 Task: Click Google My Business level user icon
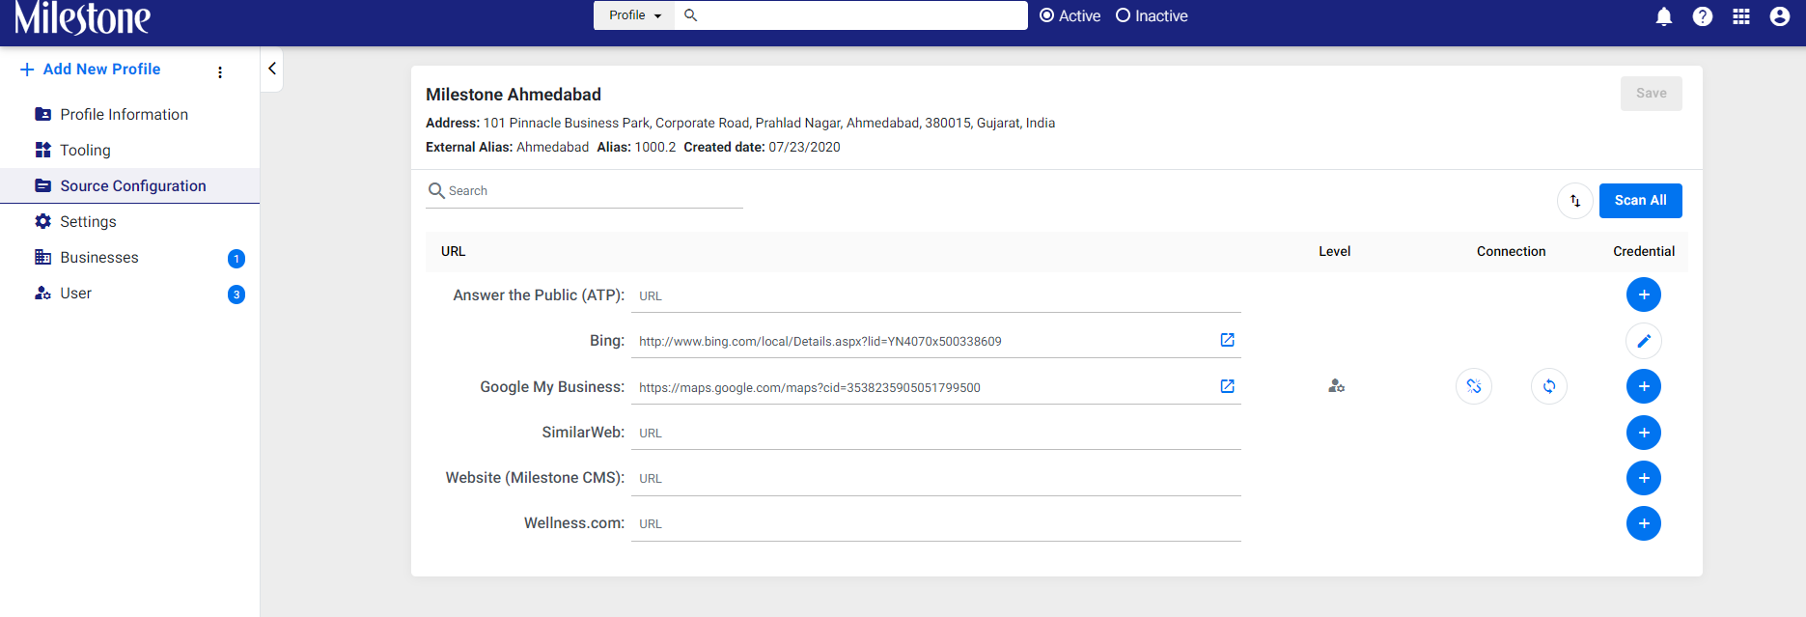[x=1337, y=386]
